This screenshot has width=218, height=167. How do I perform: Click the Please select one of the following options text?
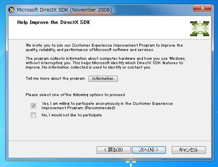coord(75,95)
